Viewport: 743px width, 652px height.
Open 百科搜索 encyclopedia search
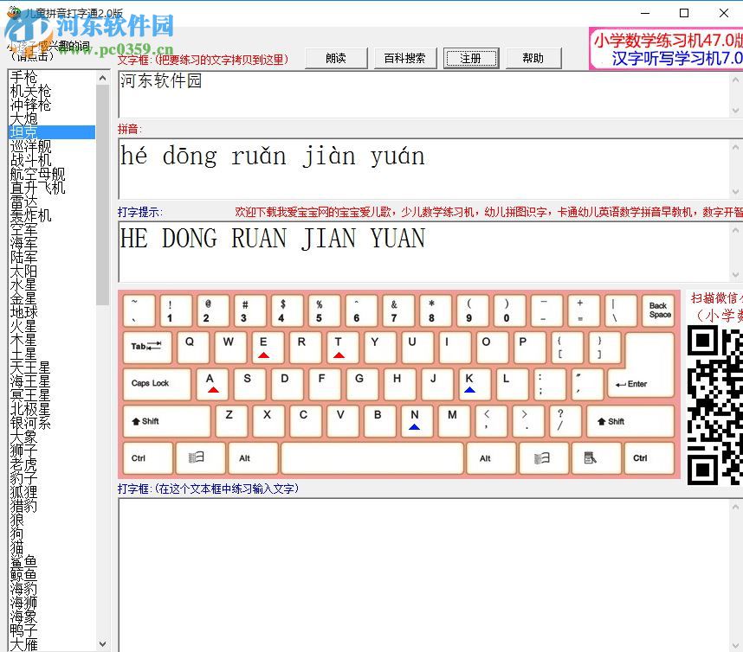point(404,58)
